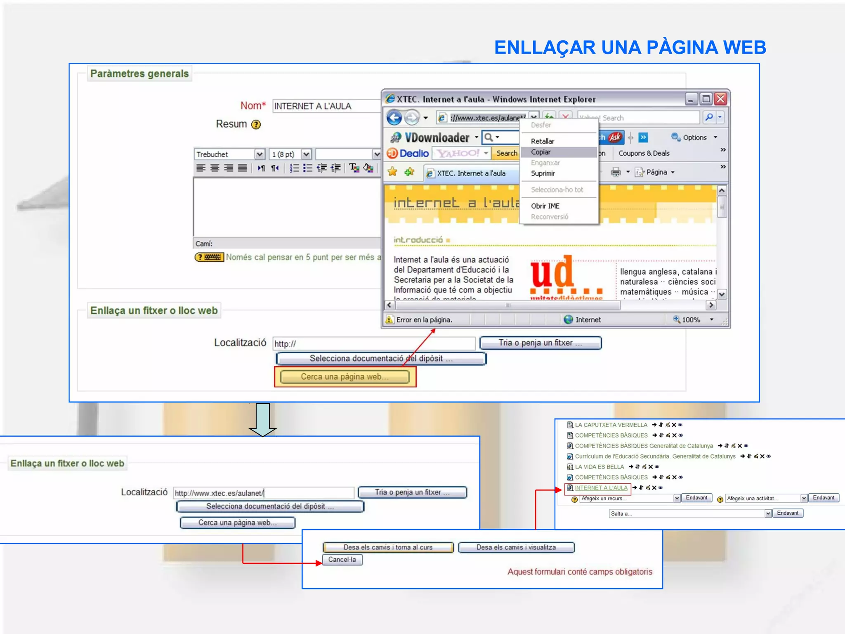Click the highlighted Cerca una pàgina web button
845x634 pixels.
[x=345, y=377]
